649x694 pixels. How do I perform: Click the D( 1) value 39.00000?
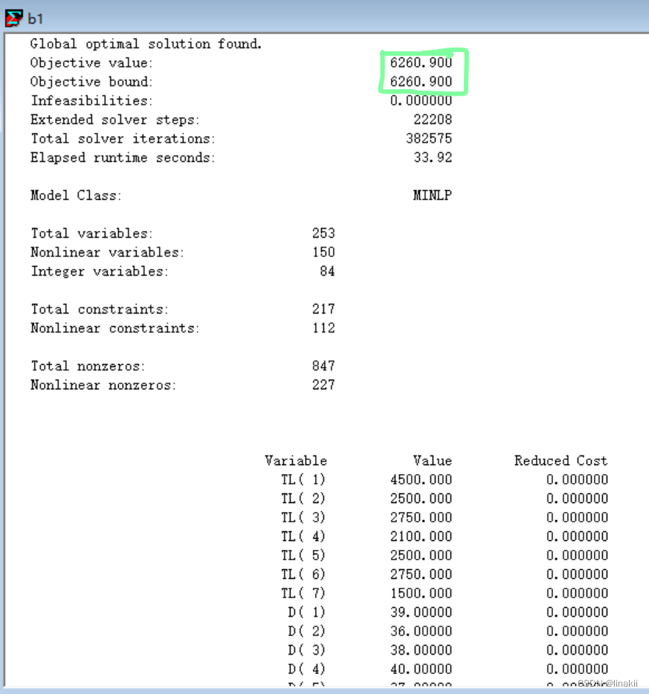pos(421,612)
